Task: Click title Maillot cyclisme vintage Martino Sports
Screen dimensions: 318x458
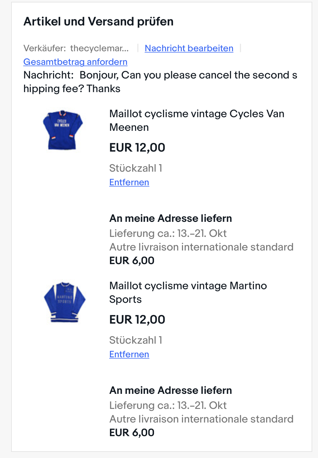Action: [188, 292]
